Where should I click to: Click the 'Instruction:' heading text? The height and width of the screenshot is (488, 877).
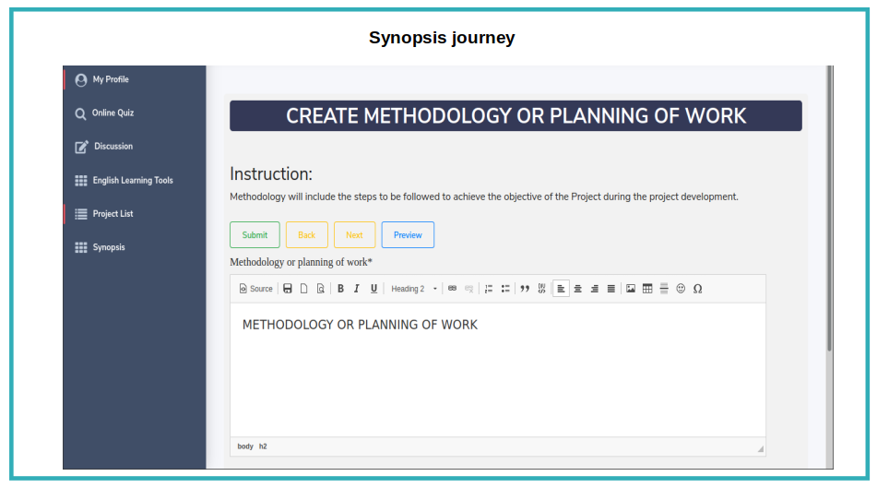[x=271, y=174]
